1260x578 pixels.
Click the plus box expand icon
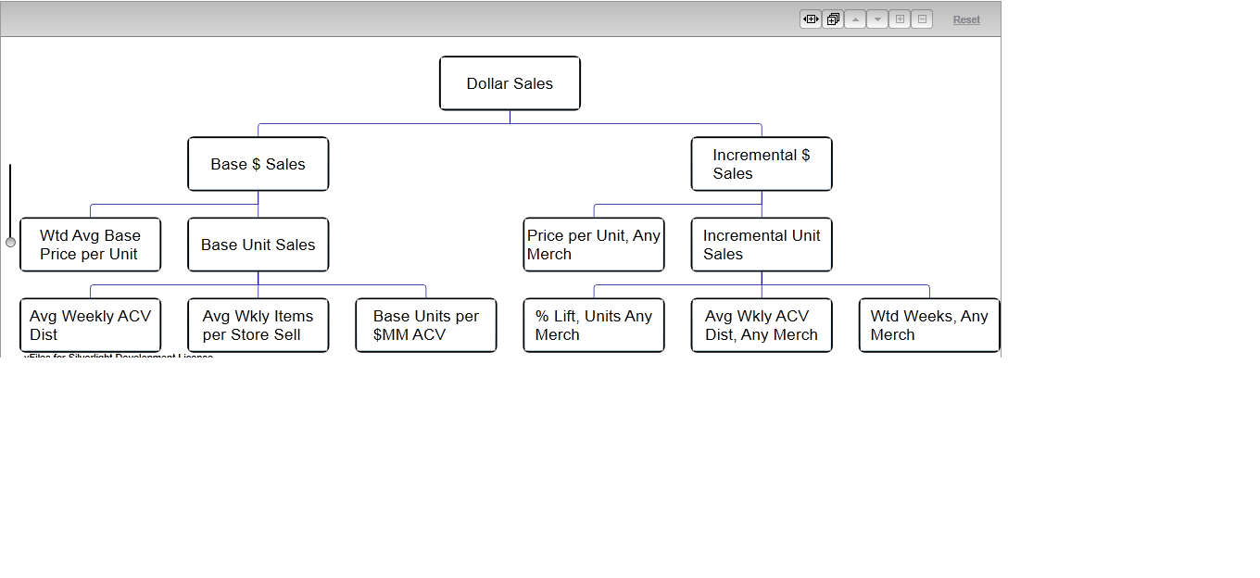[x=900, y=19]
